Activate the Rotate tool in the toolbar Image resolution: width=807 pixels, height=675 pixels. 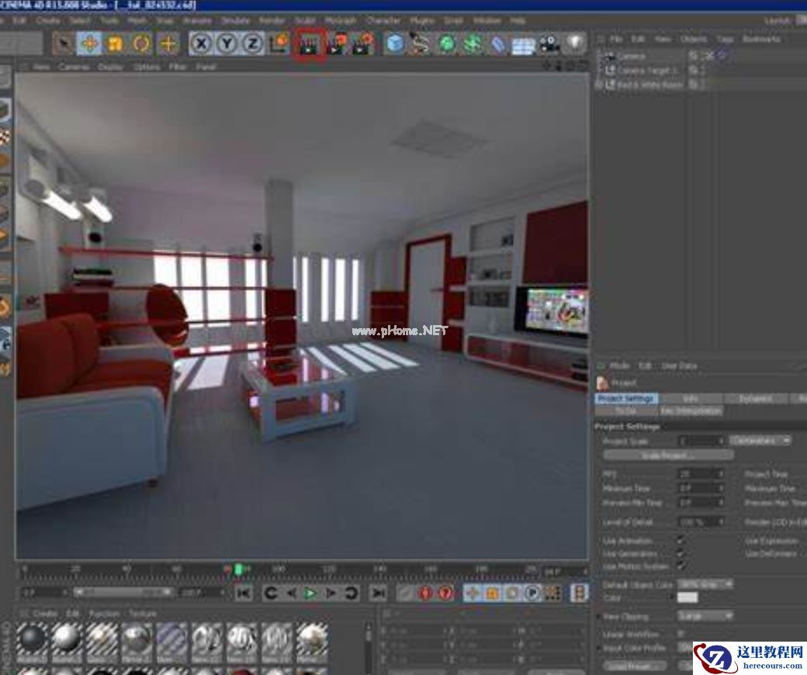[141, 44]
